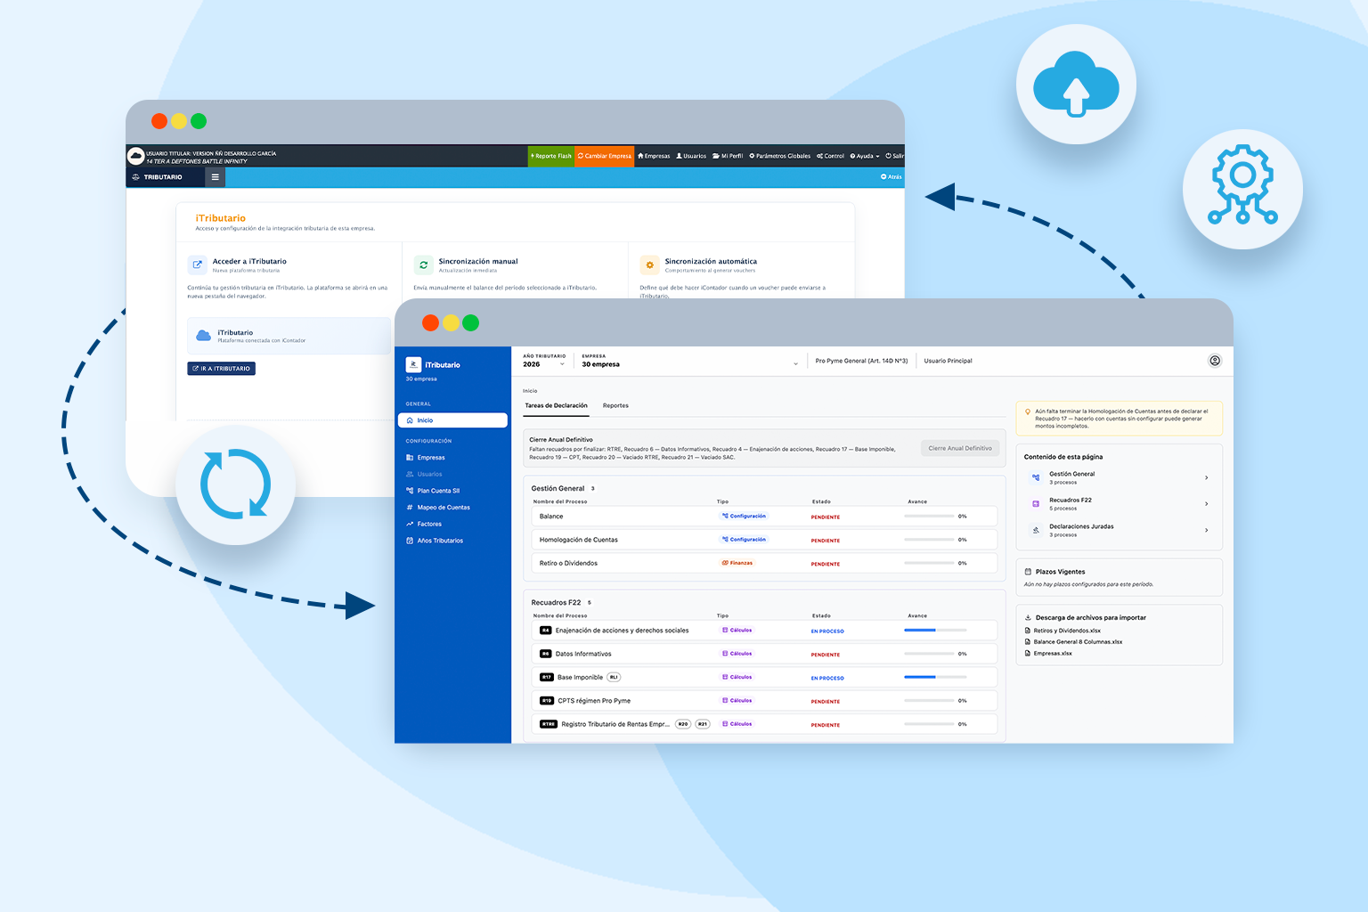Click the iTributario logo in blue sidebar
This screenshot has width=1368, height=912.
(413, 364)
